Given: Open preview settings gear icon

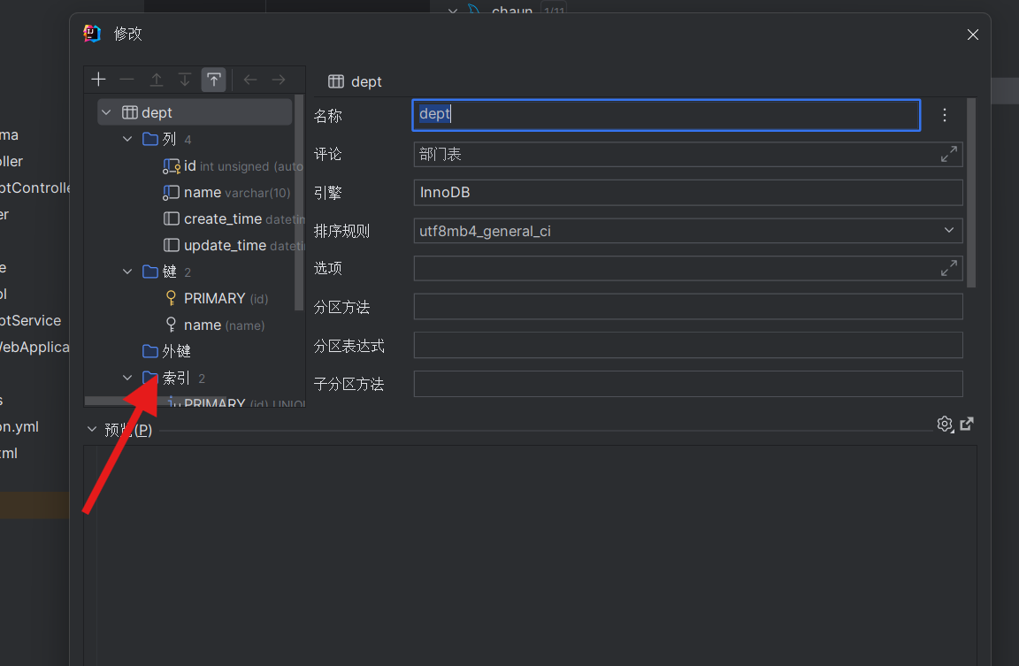Looking at the screenshot, I should click(945, 424).
